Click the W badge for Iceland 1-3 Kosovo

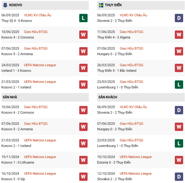[83, 68]
